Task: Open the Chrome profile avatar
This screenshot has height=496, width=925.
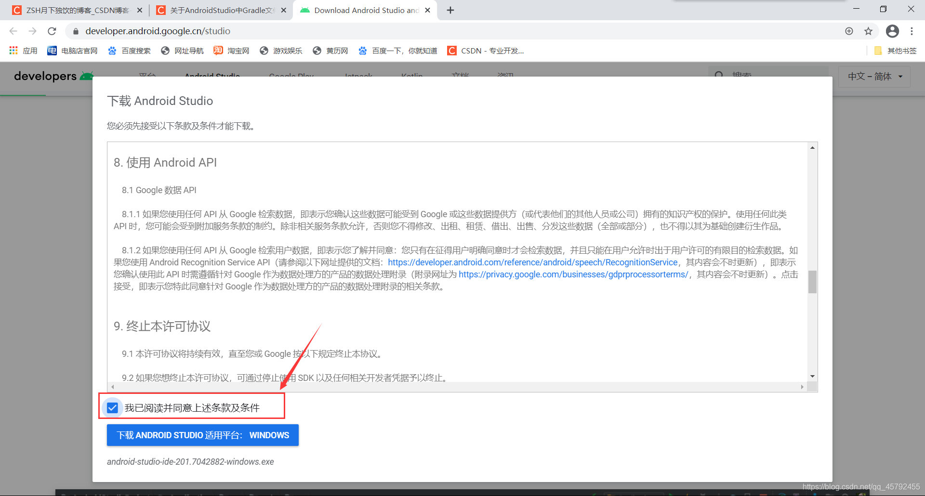Action: (892, 31)
